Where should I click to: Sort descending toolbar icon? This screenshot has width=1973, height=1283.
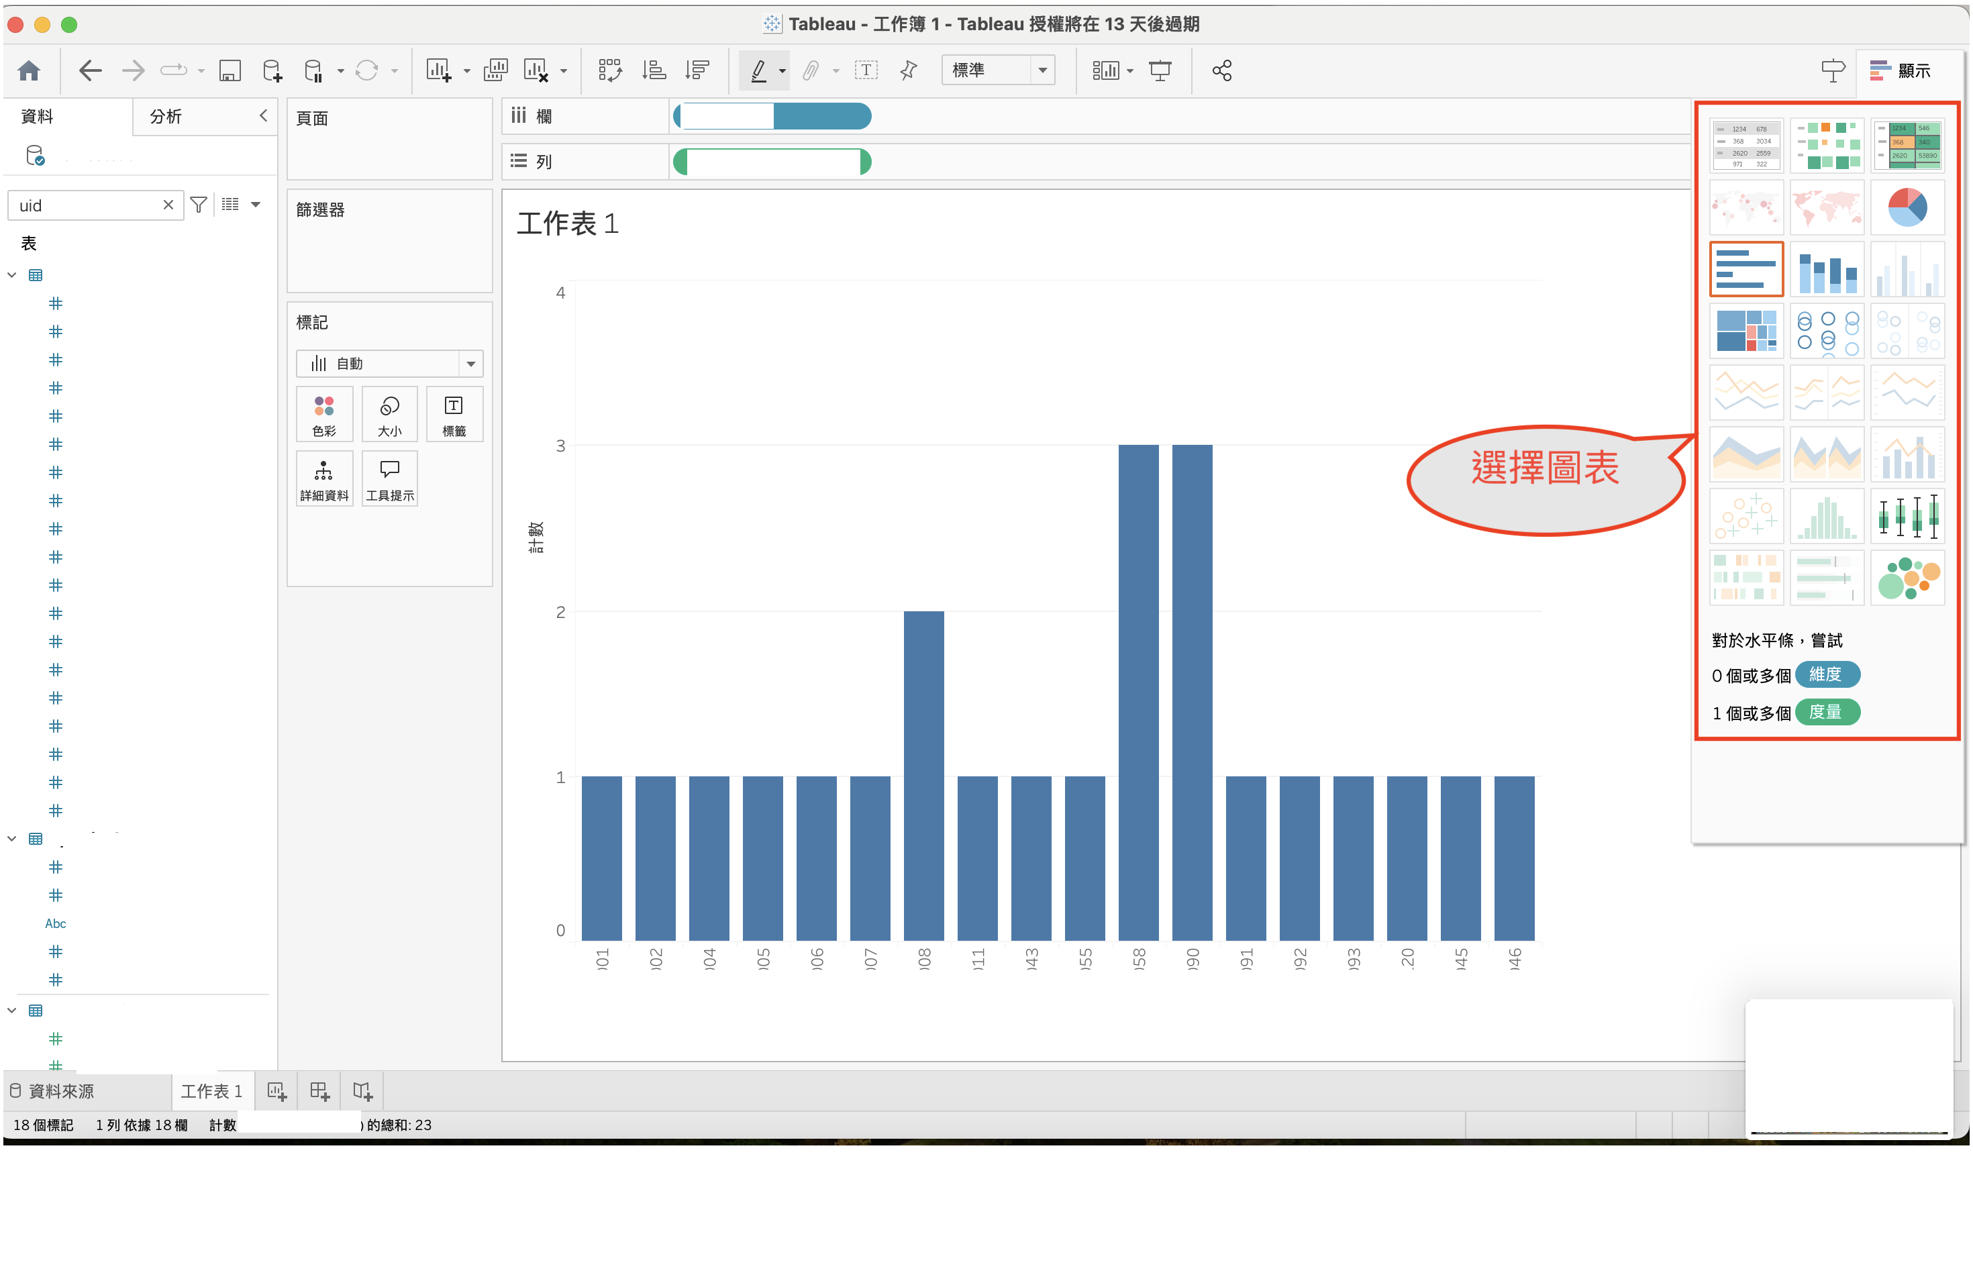[x=697, y=70]
